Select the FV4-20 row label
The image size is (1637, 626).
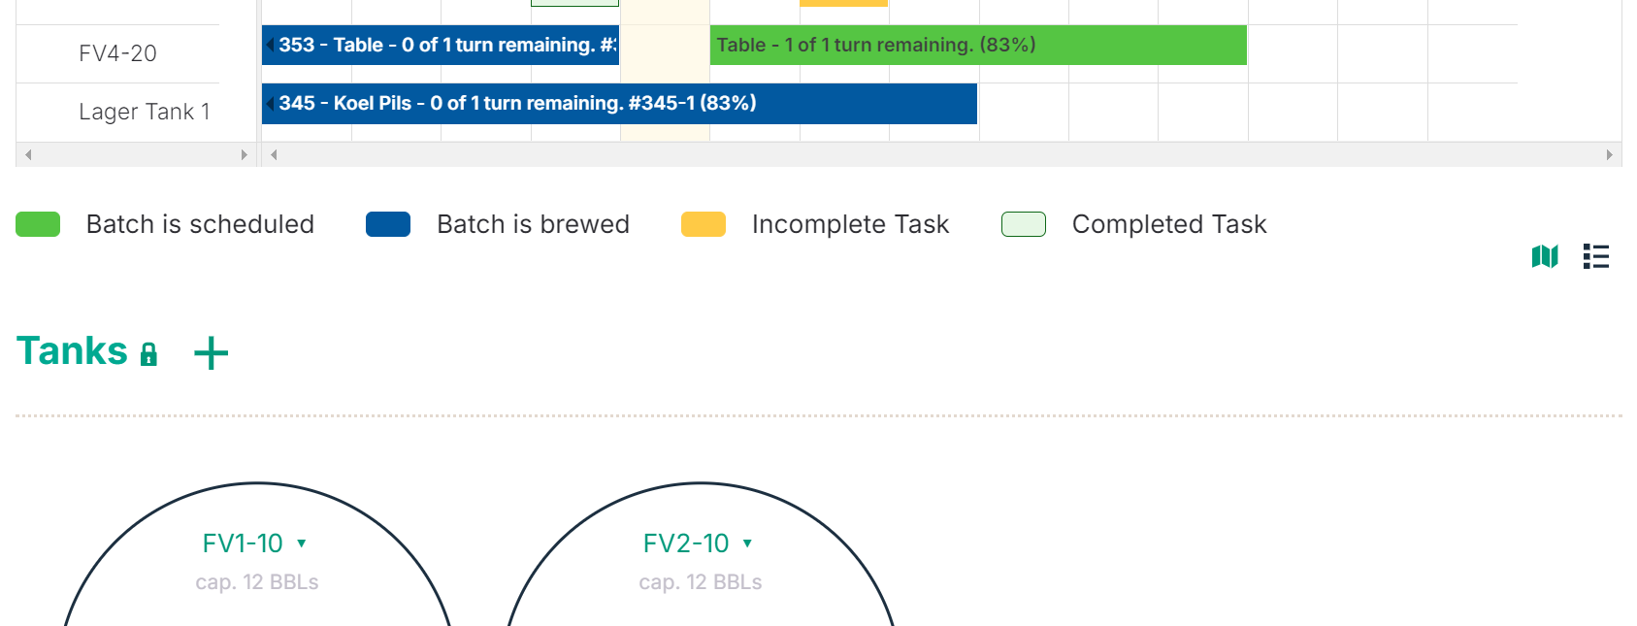[117, 53]
